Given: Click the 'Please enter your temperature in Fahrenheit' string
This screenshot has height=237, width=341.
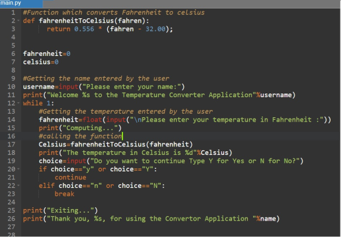Looking at the screenshot, I should (227, 120).
